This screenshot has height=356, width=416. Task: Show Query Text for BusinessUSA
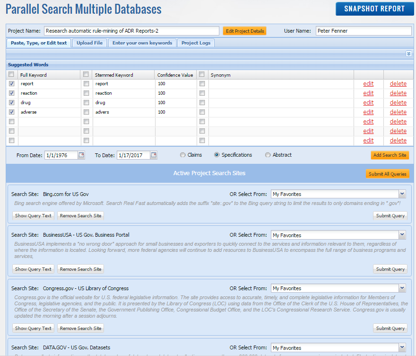[33, 269]
